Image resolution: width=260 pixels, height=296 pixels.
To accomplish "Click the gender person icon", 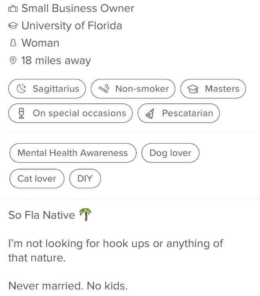I will [x=13, y=43].
